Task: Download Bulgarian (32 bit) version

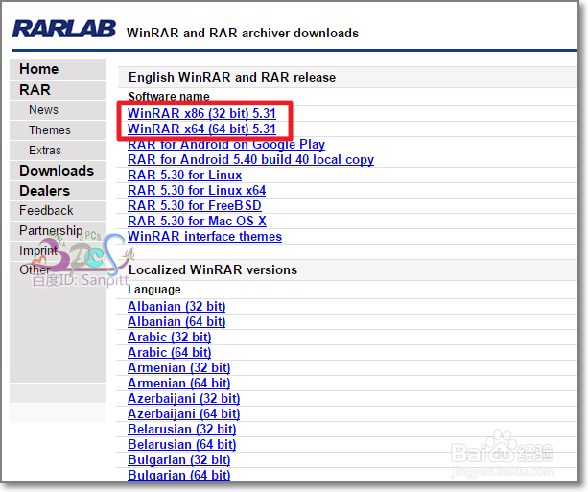Action: (x=178, y=460)
